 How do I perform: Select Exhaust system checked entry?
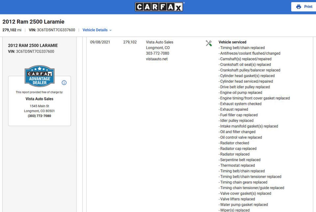(240, 104)
